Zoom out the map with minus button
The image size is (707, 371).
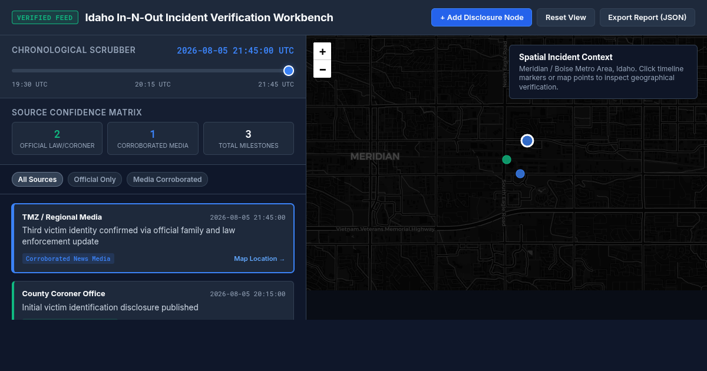[x=322, y=69]
